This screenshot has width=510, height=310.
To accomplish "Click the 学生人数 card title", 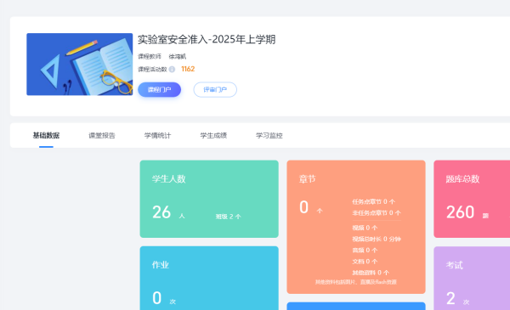I will click(168, 178).
